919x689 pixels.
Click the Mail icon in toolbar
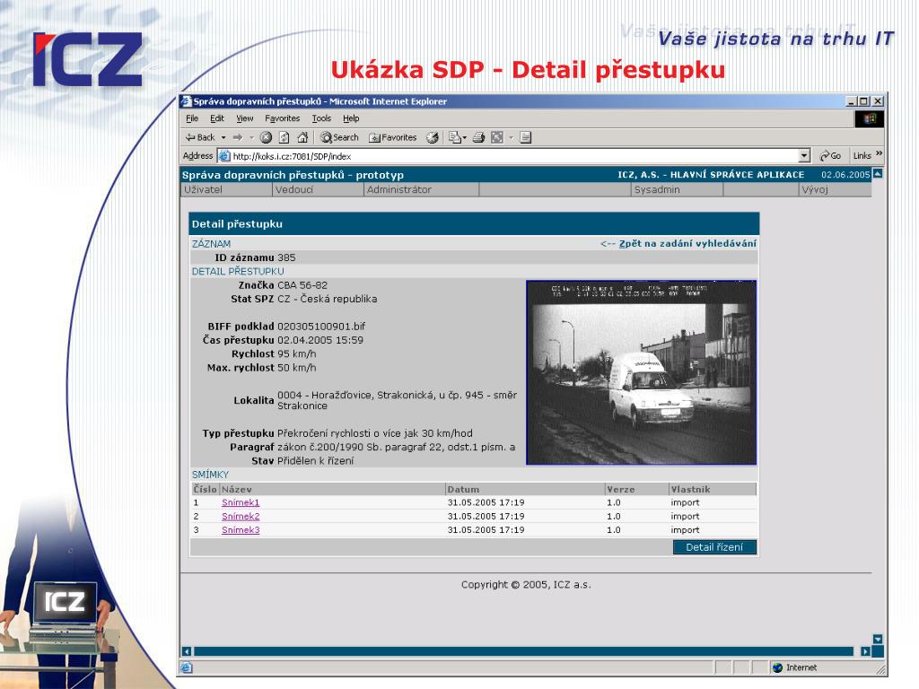[x=455, y=137]
